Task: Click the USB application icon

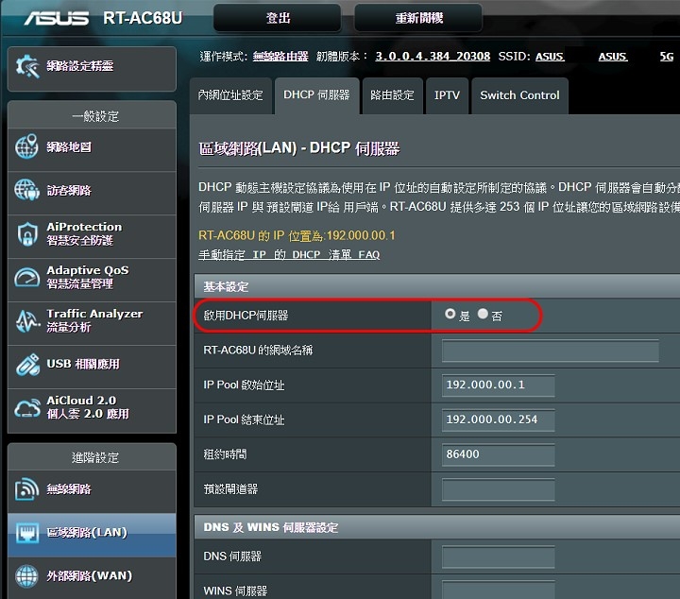Action: [x=27, y=365]
